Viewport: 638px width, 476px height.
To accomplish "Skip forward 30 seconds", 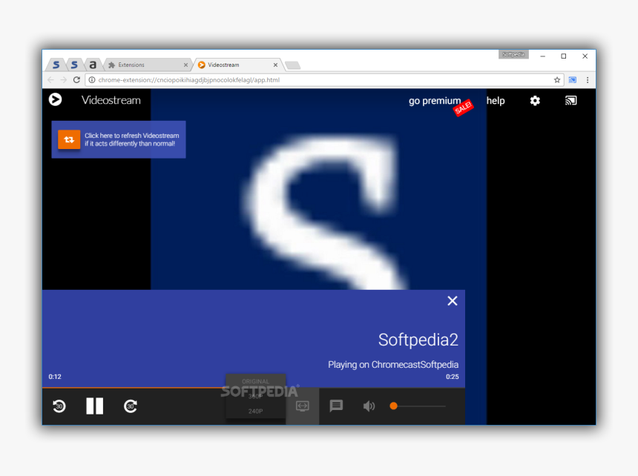I will click(130, 406).
